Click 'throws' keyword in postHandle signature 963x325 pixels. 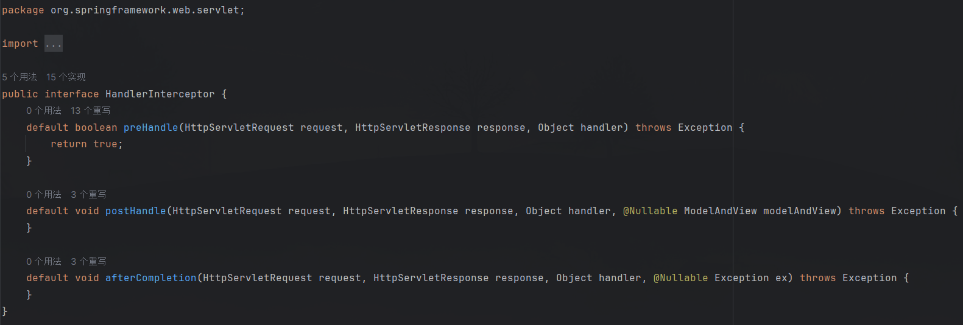pos(867,211)
